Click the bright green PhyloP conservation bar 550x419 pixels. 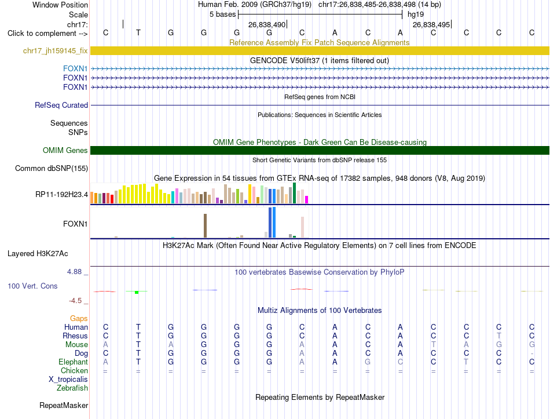(137, 292)
